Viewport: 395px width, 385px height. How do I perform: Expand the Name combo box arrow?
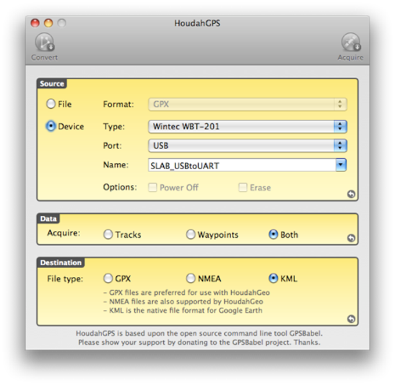[x=341, y=165]
